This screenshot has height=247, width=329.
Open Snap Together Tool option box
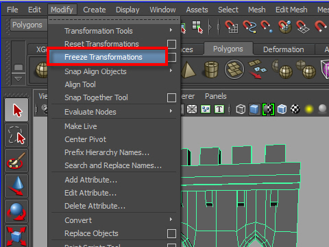(171, 97)
